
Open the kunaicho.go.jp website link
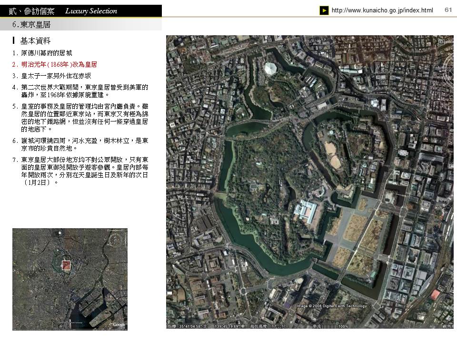382,10
